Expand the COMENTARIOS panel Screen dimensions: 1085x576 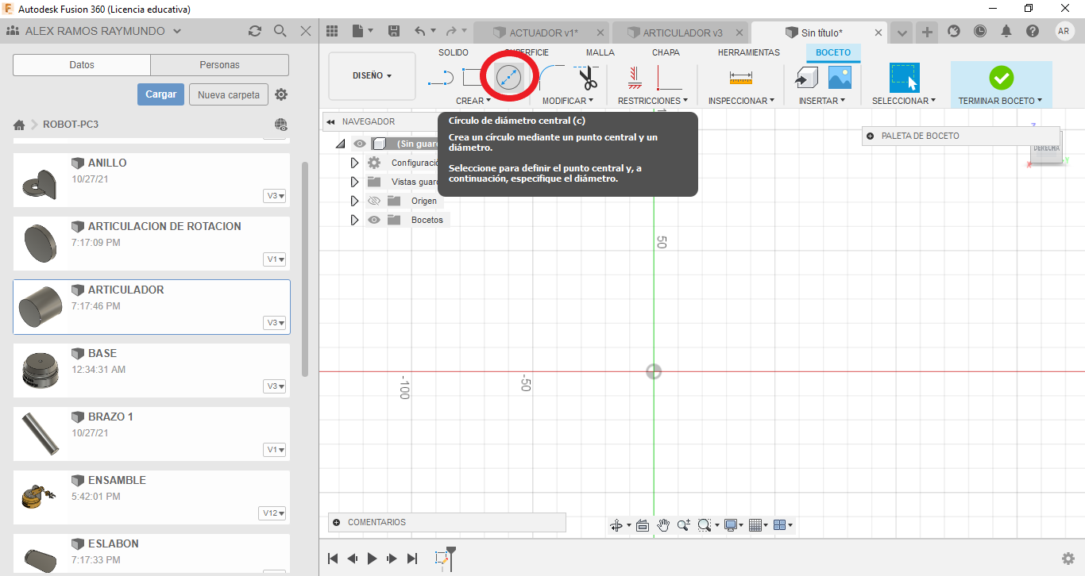coord(337,522)
